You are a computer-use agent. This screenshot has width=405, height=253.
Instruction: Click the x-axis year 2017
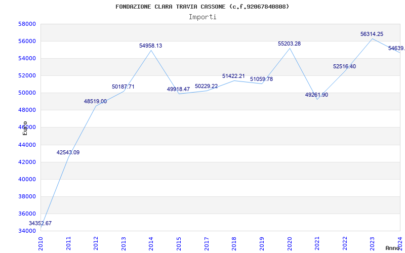(x=207, y=244)
